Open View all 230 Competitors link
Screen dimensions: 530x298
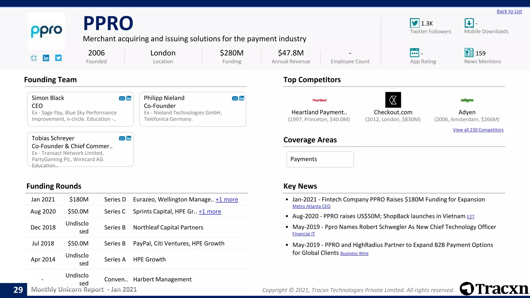(x=478, y=130)
